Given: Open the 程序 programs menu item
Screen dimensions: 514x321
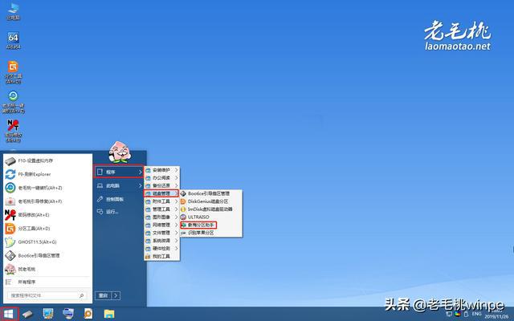Looking at the screenshot, I should point(119,172).
